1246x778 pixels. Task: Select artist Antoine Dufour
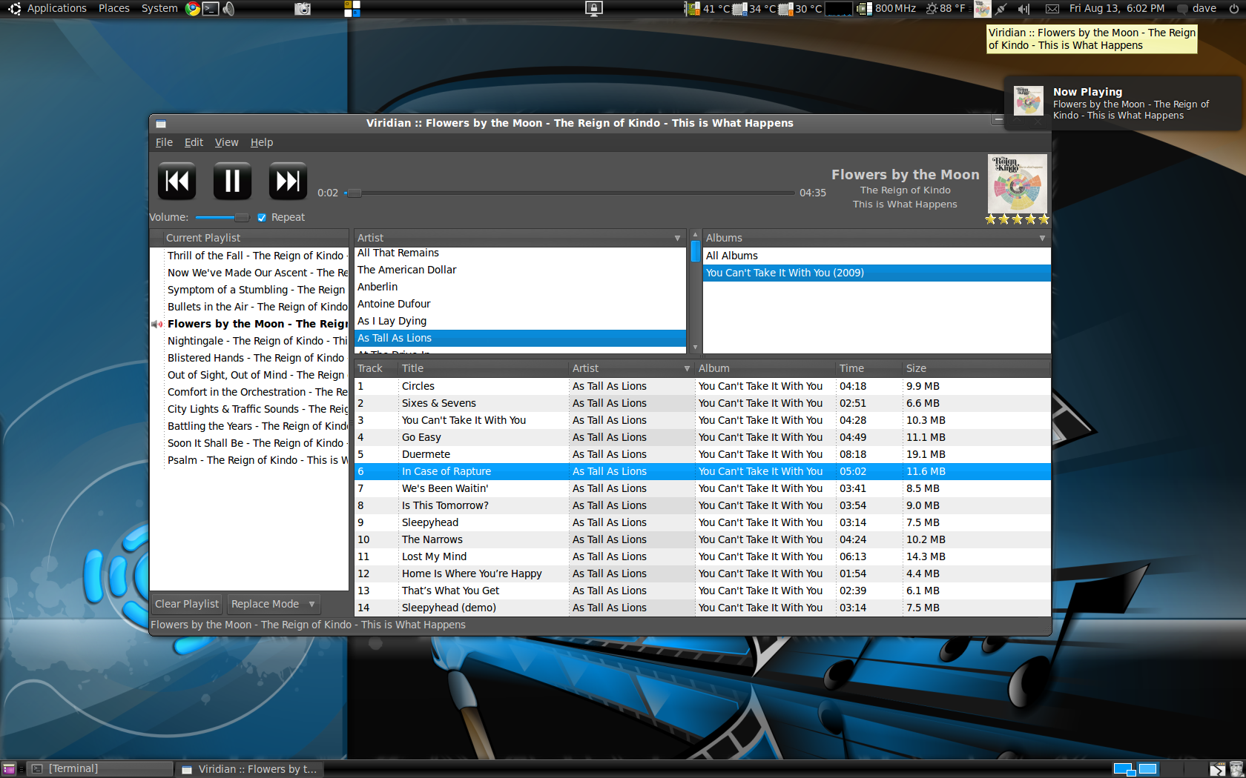coord(520,304)
